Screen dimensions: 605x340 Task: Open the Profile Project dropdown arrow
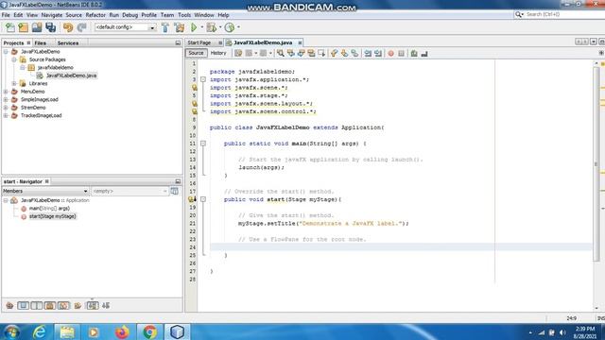(x=238, y=27)
